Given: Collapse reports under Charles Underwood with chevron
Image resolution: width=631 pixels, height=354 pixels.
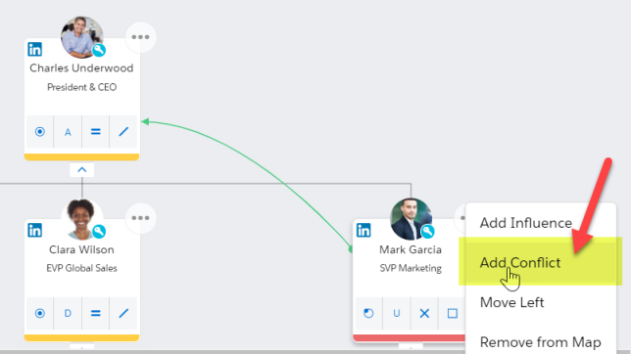Looking at the screenshot, I should coord(82,169).
